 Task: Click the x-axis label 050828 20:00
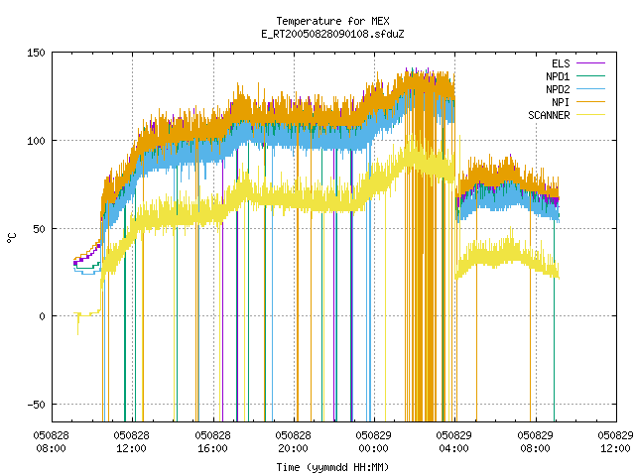click(x=294, y=441)
